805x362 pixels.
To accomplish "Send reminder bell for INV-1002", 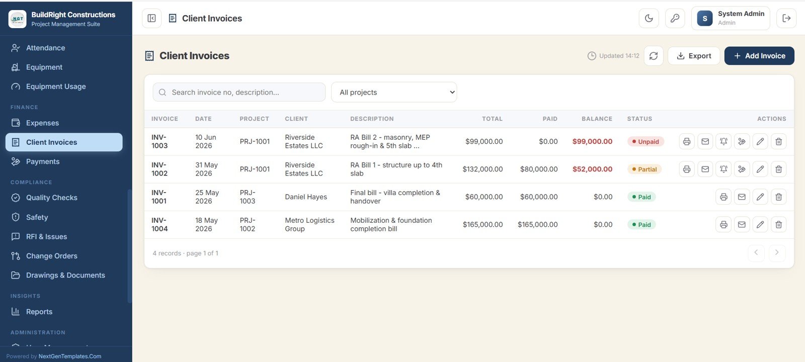I will click(723, 169).
